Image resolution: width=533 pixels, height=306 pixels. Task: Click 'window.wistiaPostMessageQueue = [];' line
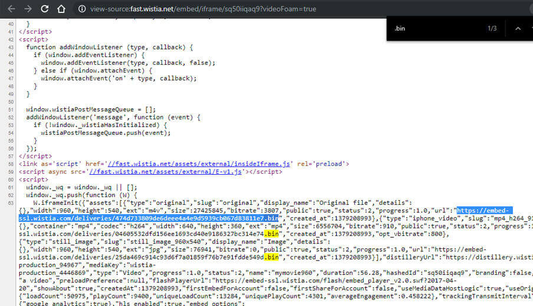(91, 109)
